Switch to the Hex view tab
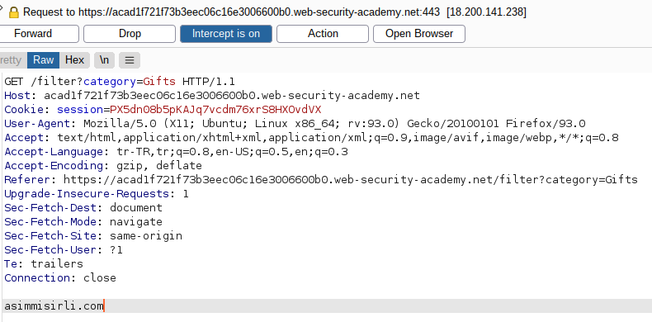The height and width of the screenshot is (322, 652). (x=75, y=60)
